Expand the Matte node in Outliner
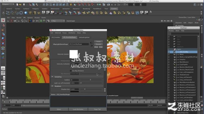The width and height of the screenshot is (204, 114). 169,54
